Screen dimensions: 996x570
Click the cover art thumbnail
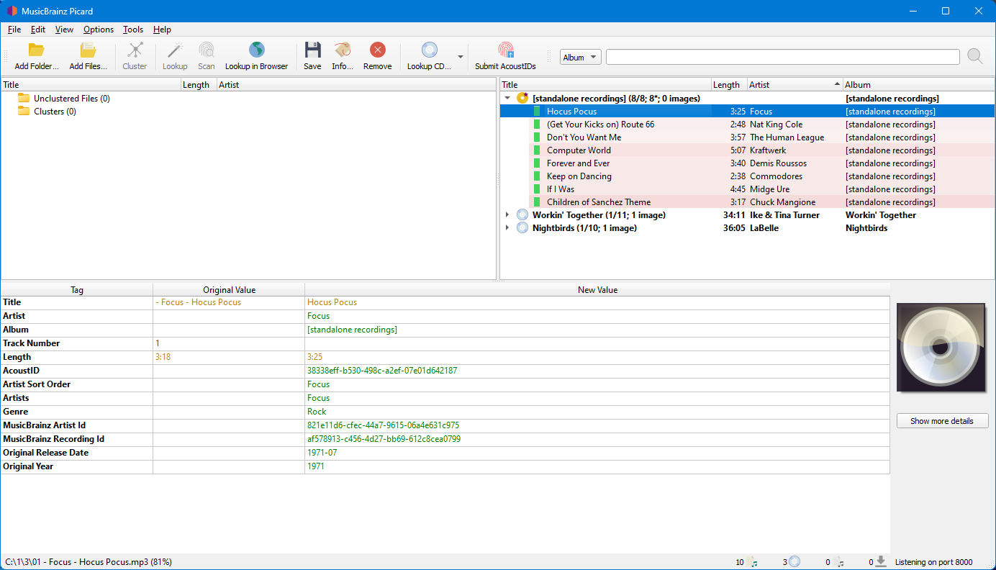pos(942,348)
